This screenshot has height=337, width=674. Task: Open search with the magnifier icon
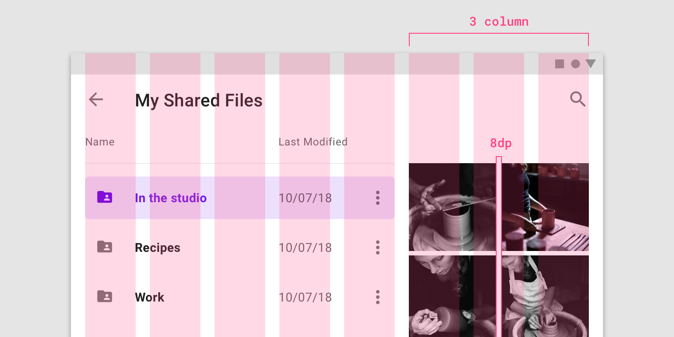pos(578,99)
